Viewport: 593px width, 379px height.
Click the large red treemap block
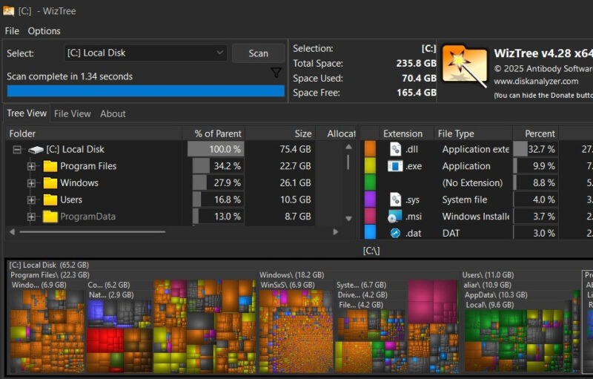pos(105,340)
